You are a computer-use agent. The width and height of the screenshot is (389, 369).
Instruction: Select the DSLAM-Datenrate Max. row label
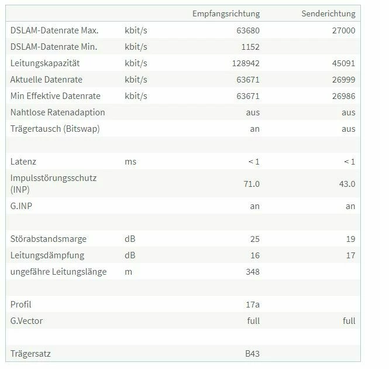click(x=54, y=30)
